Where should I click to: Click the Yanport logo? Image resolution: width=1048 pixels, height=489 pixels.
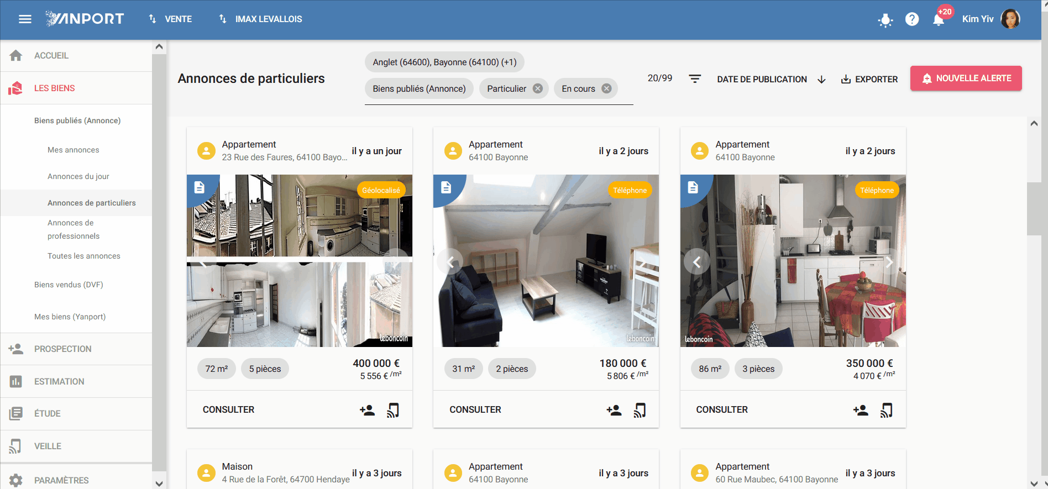85,19
